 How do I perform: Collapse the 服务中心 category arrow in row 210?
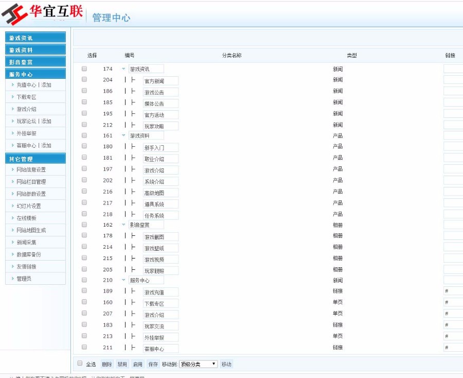pyautogui.click(x=123, y=280)
